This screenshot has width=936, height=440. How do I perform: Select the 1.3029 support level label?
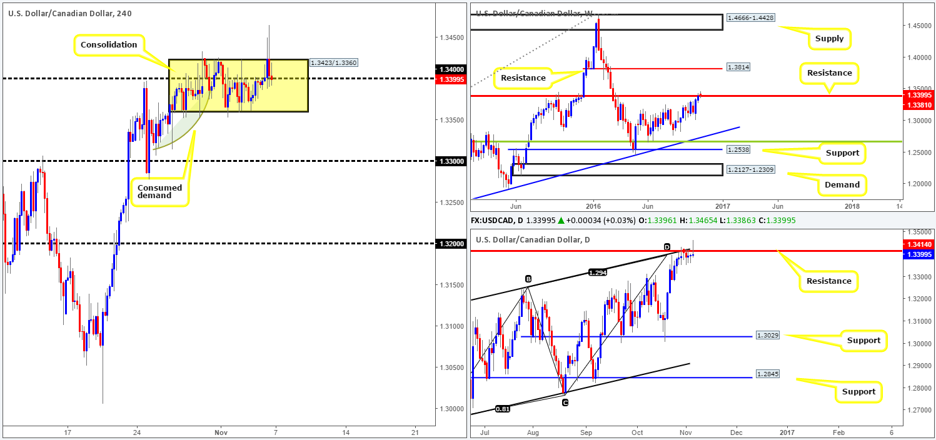click(x=768, y=336)
